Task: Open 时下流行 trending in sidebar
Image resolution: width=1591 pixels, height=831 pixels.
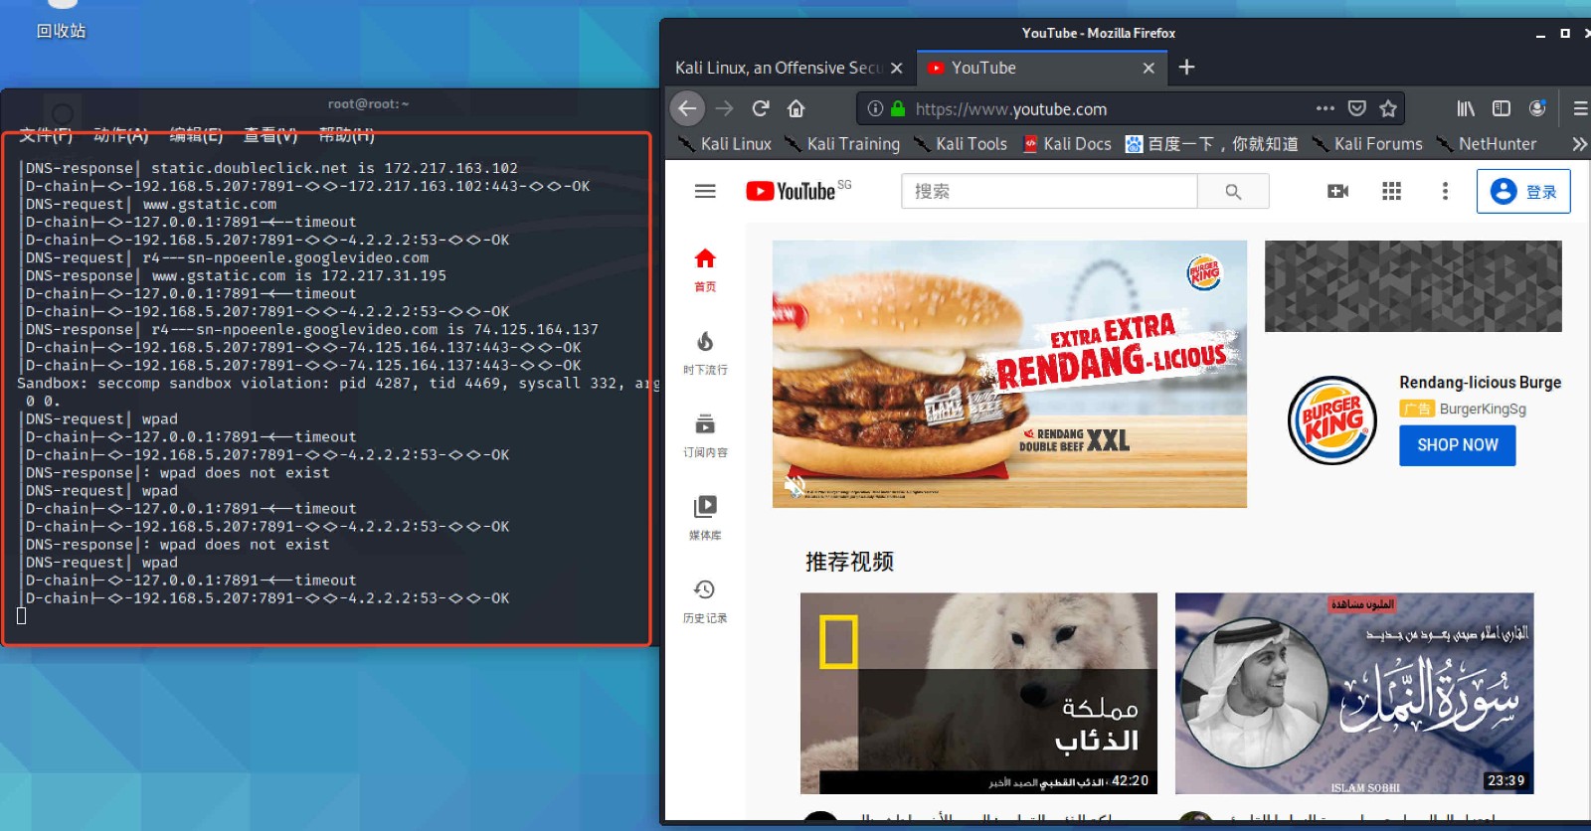Action: [705, 353]
